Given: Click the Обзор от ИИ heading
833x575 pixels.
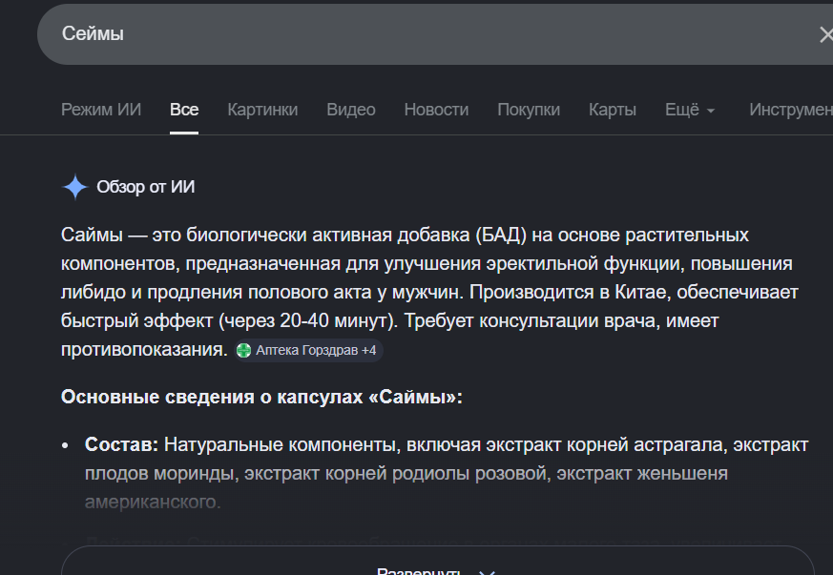Looking at the screenshot, I should [x=146, y=187].
